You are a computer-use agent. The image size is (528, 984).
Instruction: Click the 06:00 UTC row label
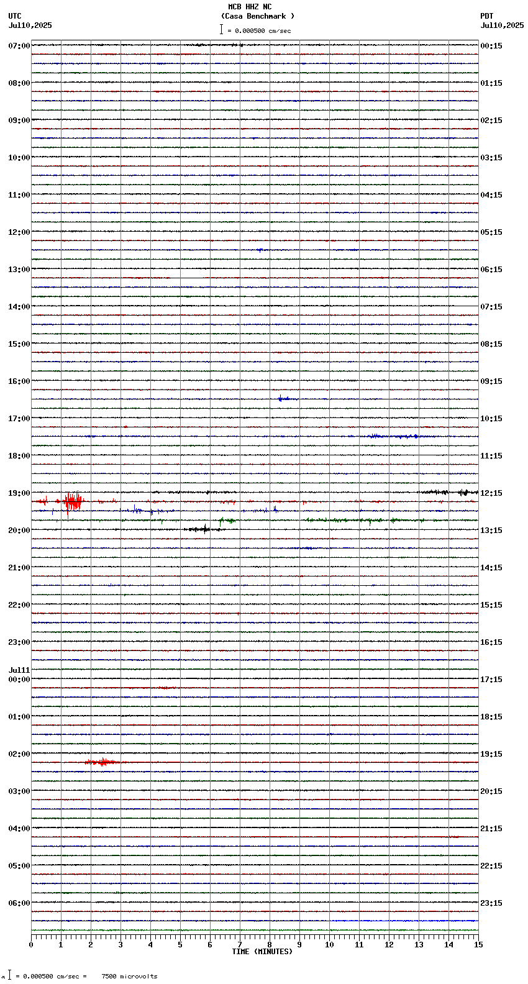(x=19, y=903)
